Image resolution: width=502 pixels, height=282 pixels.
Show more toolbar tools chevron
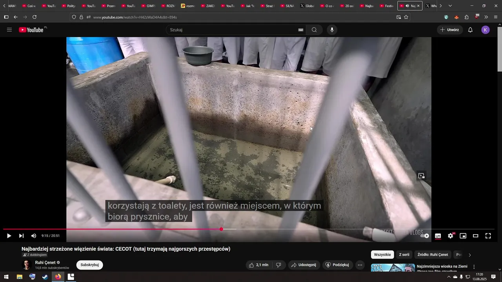[486, 17]
